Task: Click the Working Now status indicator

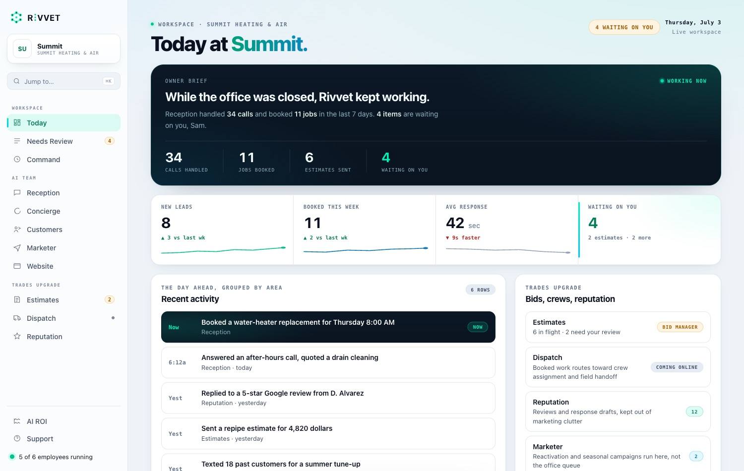Action: pos(683,81)
